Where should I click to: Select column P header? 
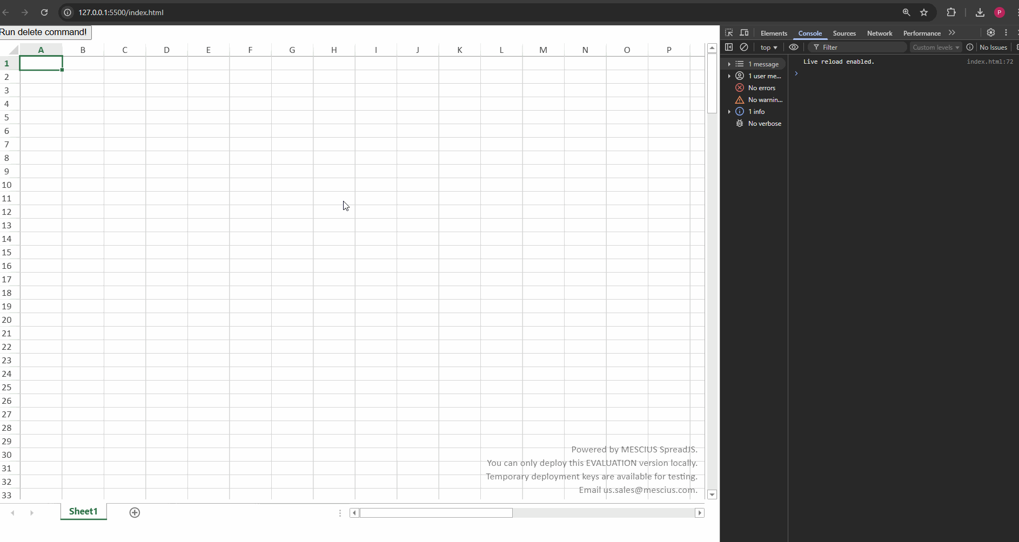click(669, 50)
